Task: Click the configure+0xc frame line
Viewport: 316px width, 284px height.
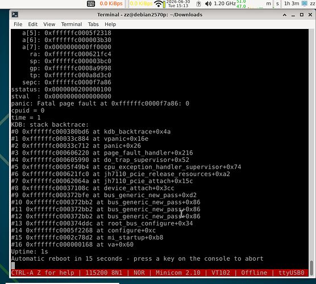Action: (x=84, y=231)
